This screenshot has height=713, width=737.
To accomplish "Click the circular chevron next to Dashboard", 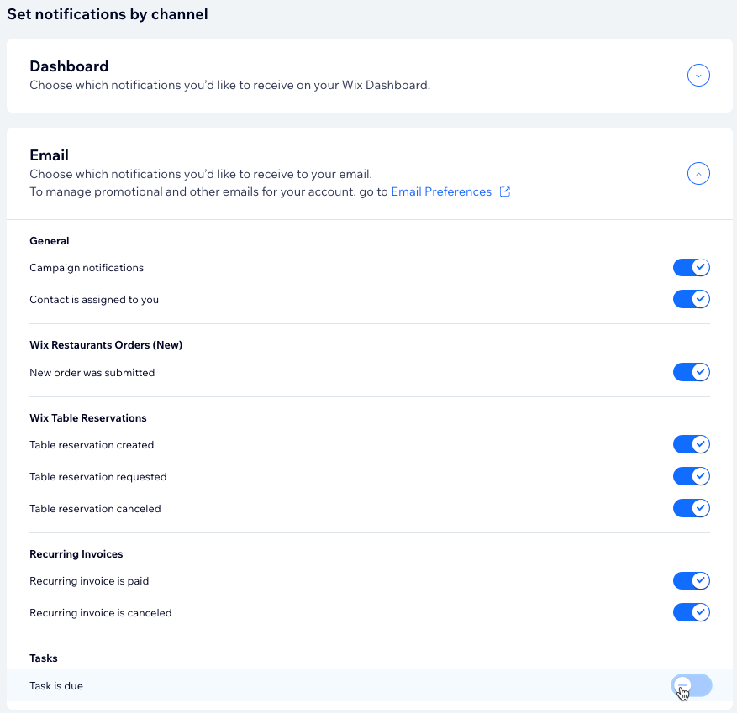I will (x=698, y=75).
